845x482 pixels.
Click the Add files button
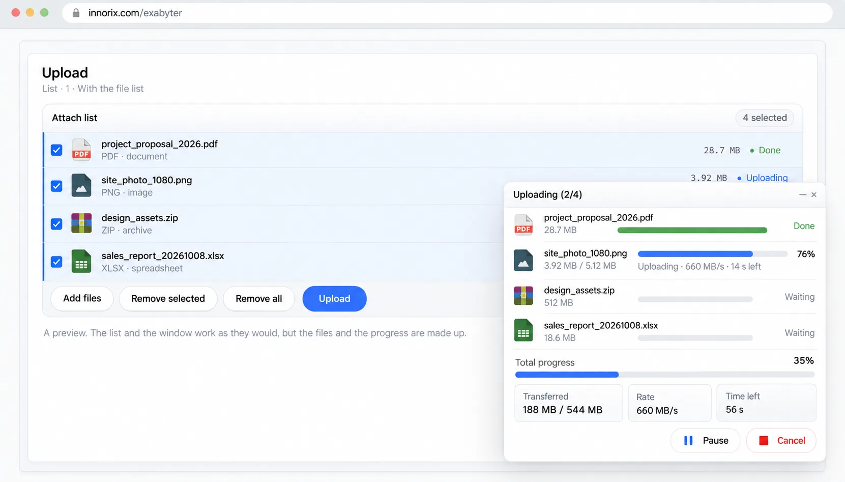point(82,298)
